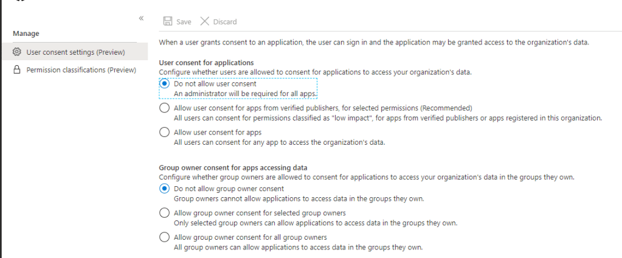Click the floppy disk Save icon
This screenshot has width=622, height=258.
[167, 21]
